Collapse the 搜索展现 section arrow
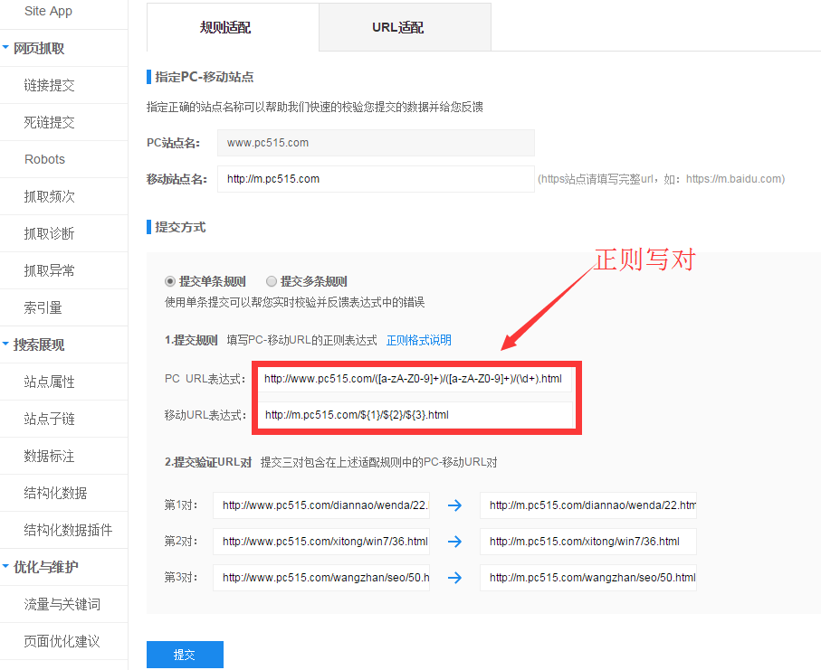 point(5,344)
